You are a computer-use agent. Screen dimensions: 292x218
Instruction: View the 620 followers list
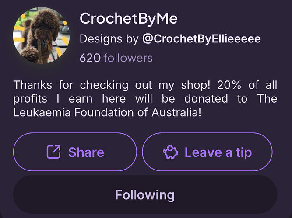pyautogui.click(x=116, y=58)
